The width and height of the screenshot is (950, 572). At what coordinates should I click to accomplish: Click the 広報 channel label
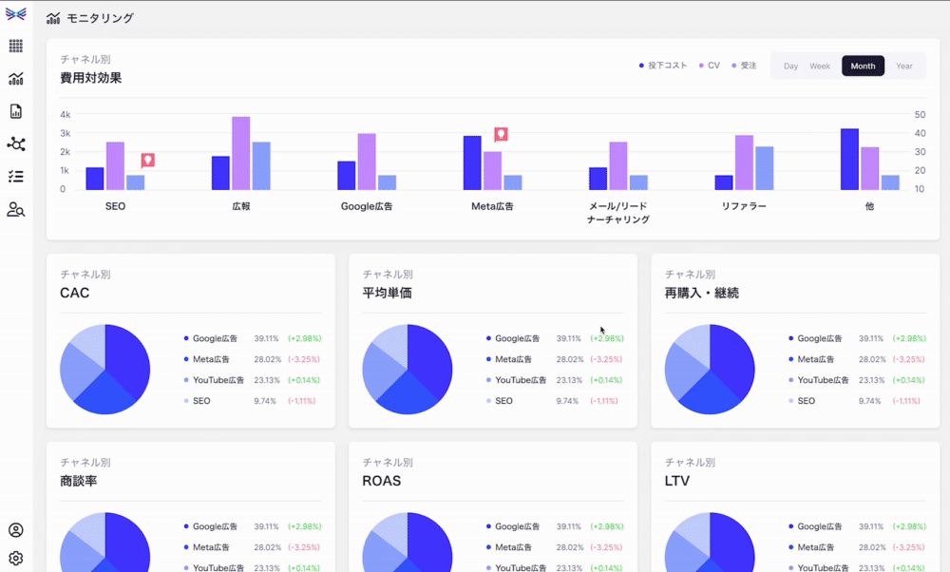[241, 206]
